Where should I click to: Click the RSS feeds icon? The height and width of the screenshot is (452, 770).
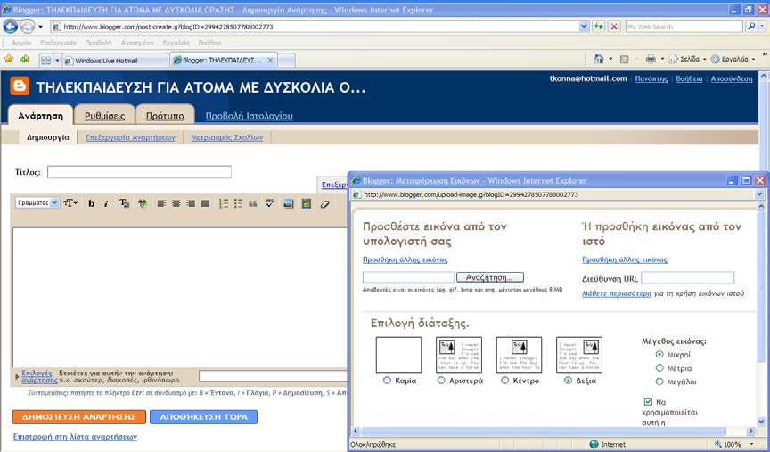pyautogui.click(x=624, y=60)
